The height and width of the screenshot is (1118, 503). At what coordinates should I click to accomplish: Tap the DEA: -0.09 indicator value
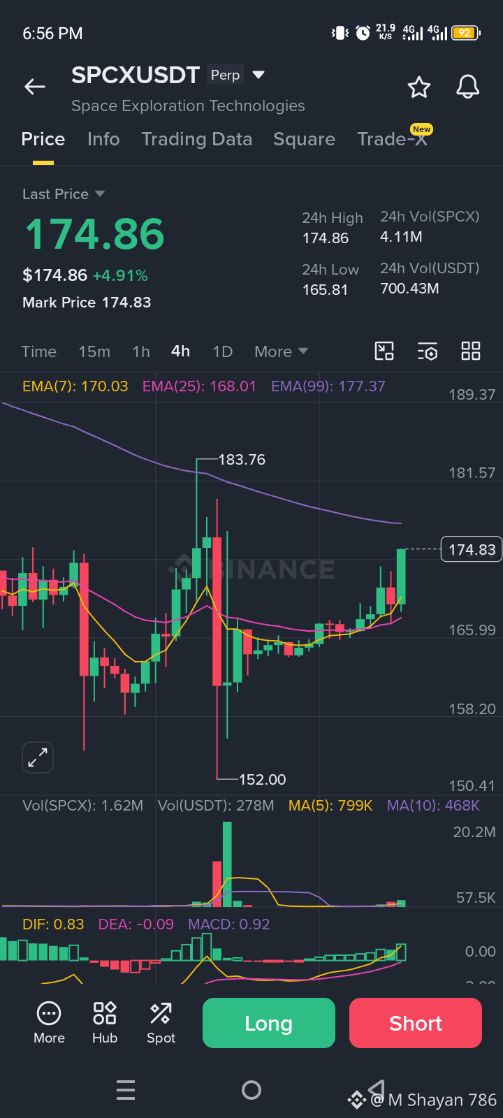coord(136,924)
